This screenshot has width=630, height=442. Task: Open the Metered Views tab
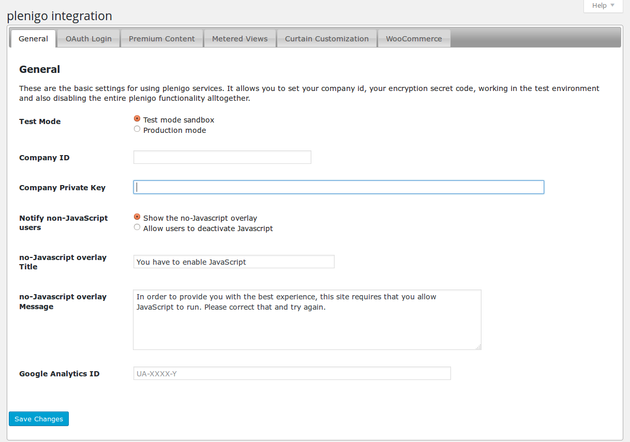[x=240, y=39]
